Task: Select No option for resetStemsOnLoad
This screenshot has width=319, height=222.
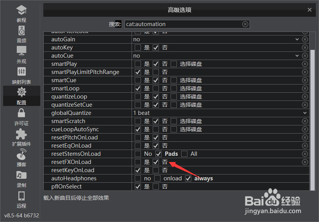Action: click(x=138, y=154)
